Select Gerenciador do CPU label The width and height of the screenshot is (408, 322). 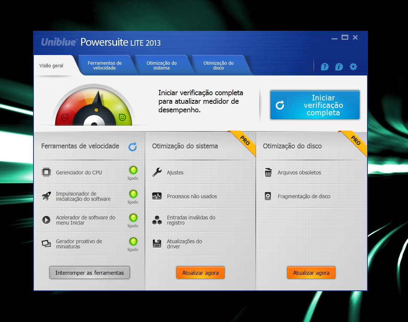click(x=79, y=173)
